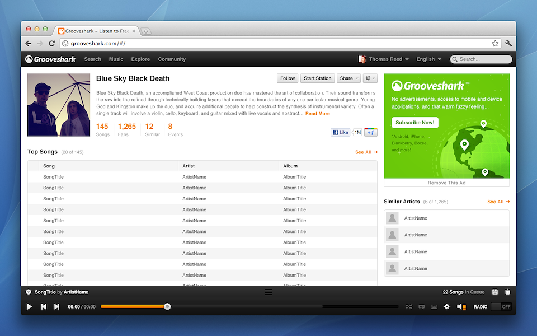
Task: Click the first similar artist avatar
Action: [392, 218]
